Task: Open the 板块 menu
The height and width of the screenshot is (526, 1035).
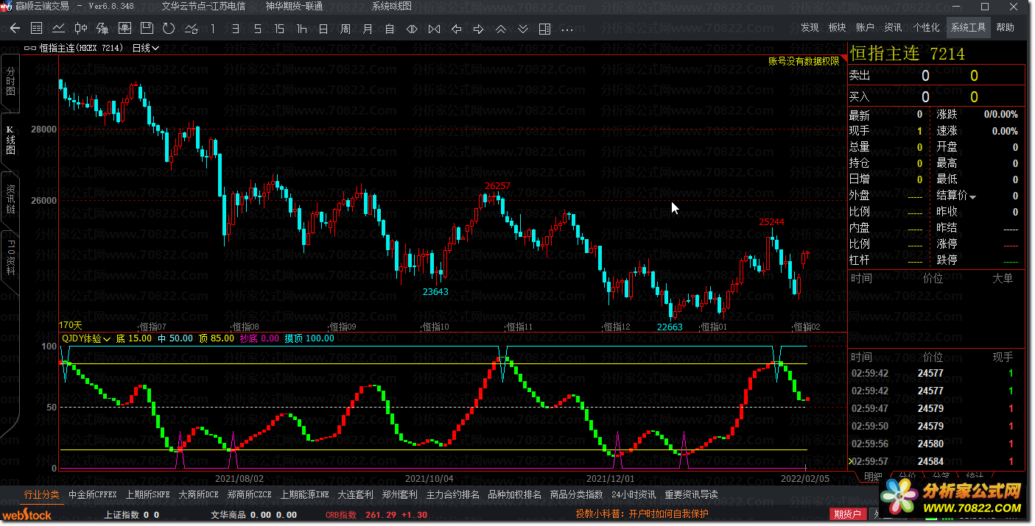Action: pos(837,27)
